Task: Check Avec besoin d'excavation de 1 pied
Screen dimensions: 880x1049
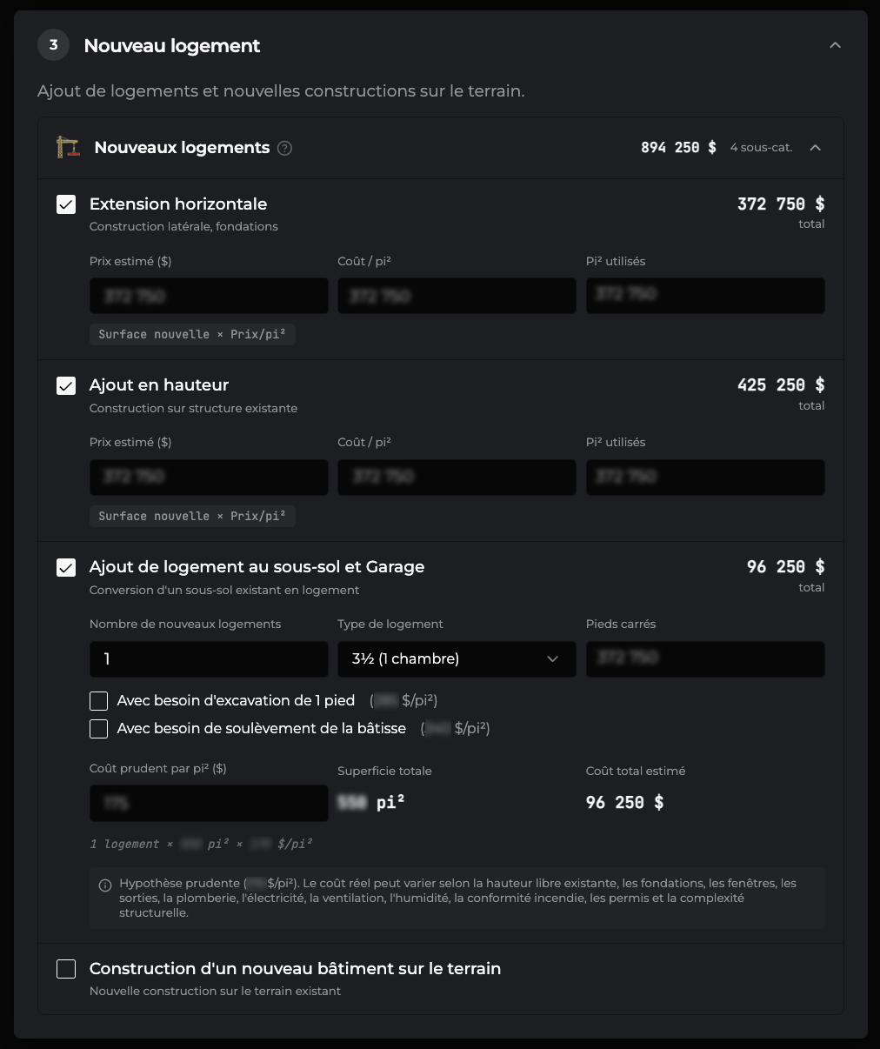Action: click(x=99, y=701)
